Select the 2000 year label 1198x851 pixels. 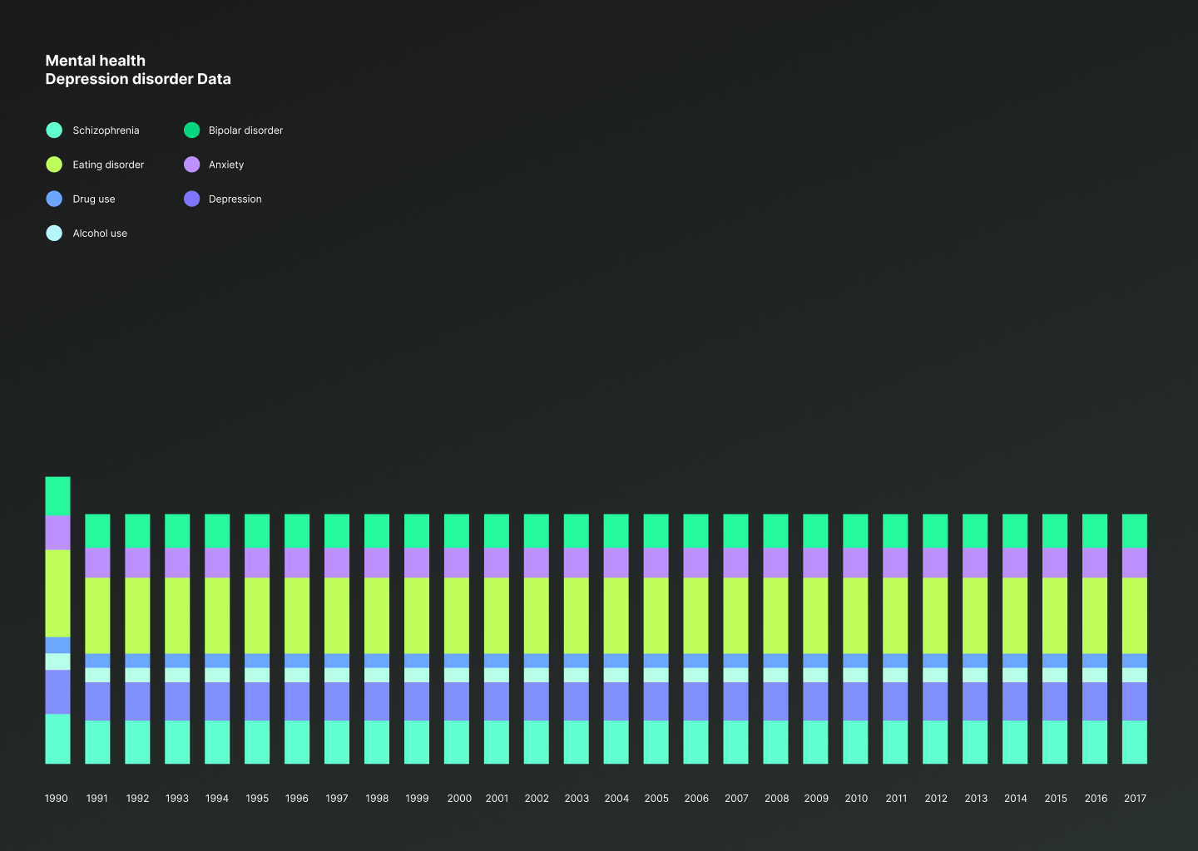click(x=459, y=799)
